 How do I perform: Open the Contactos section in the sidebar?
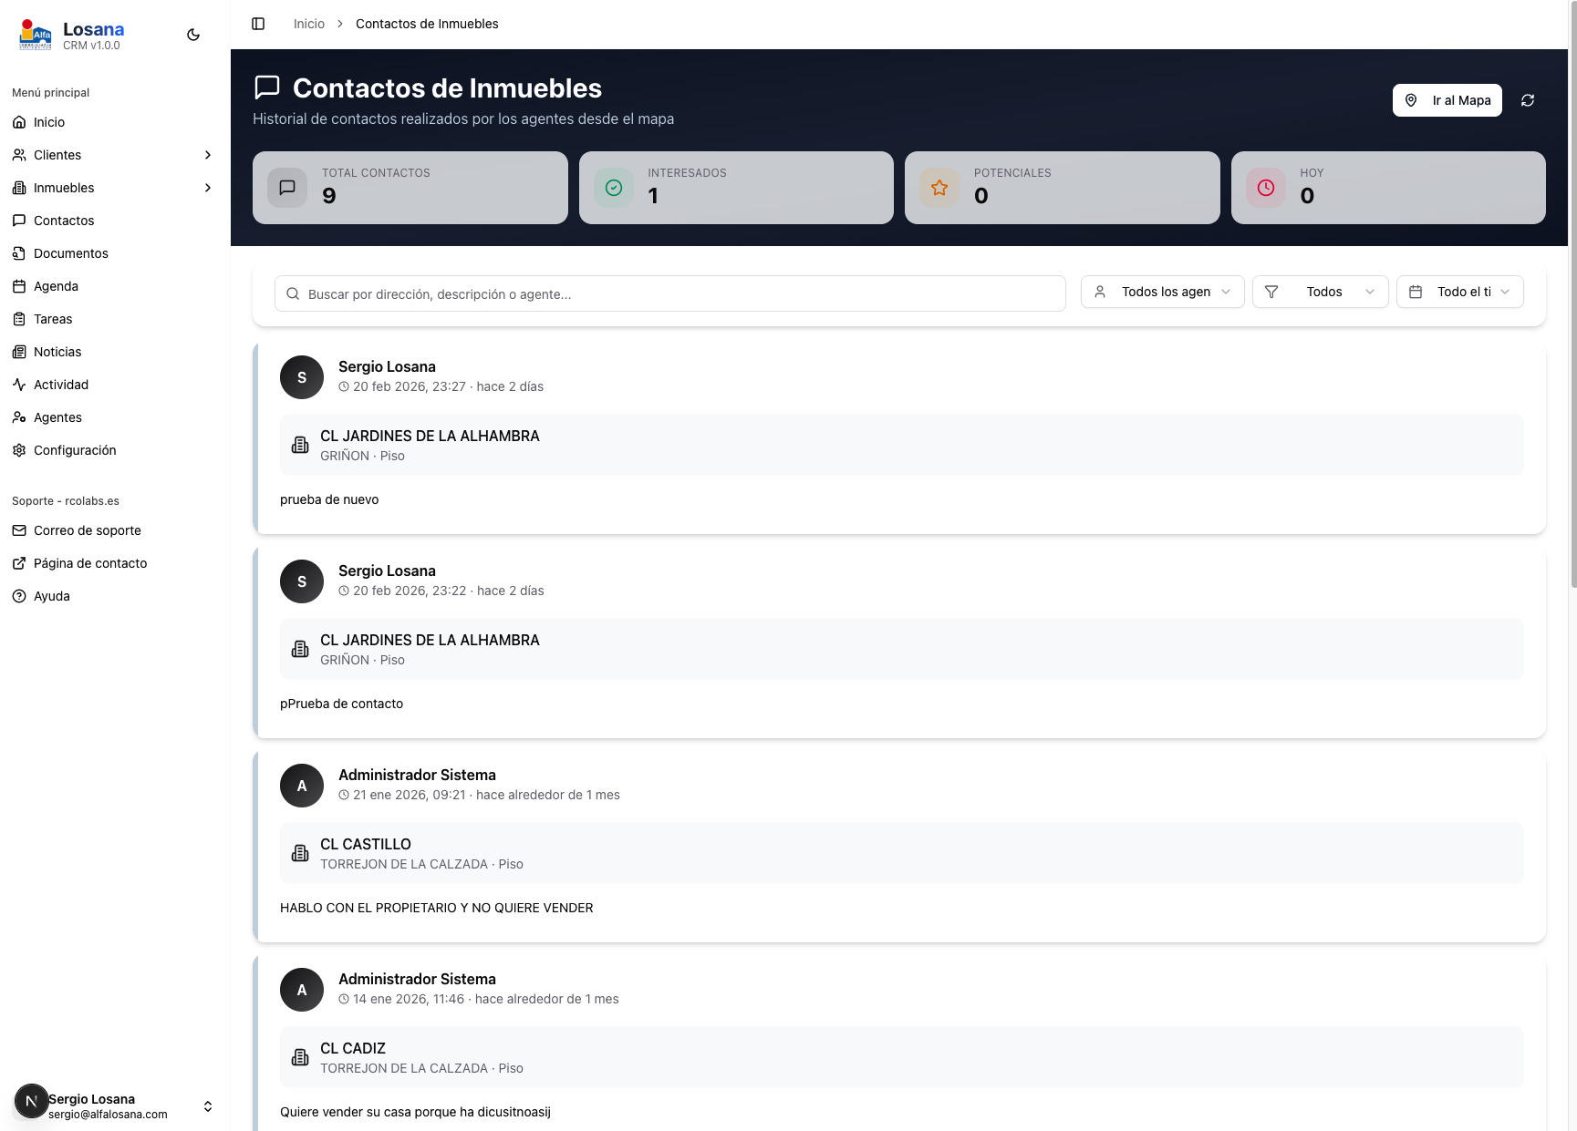[x=64, y=220]
